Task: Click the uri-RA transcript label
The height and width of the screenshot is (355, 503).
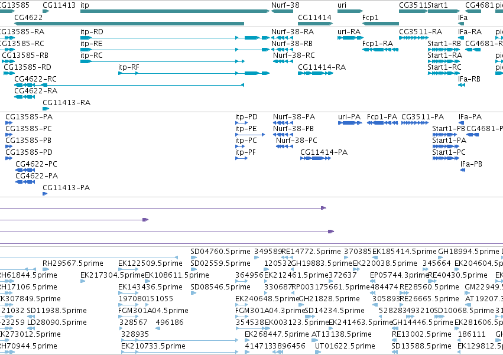Action: coord(349,32)
